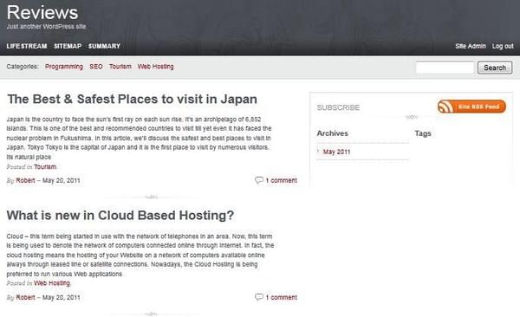
Task: Click the Site Admin link
Action: coord(471,46)
